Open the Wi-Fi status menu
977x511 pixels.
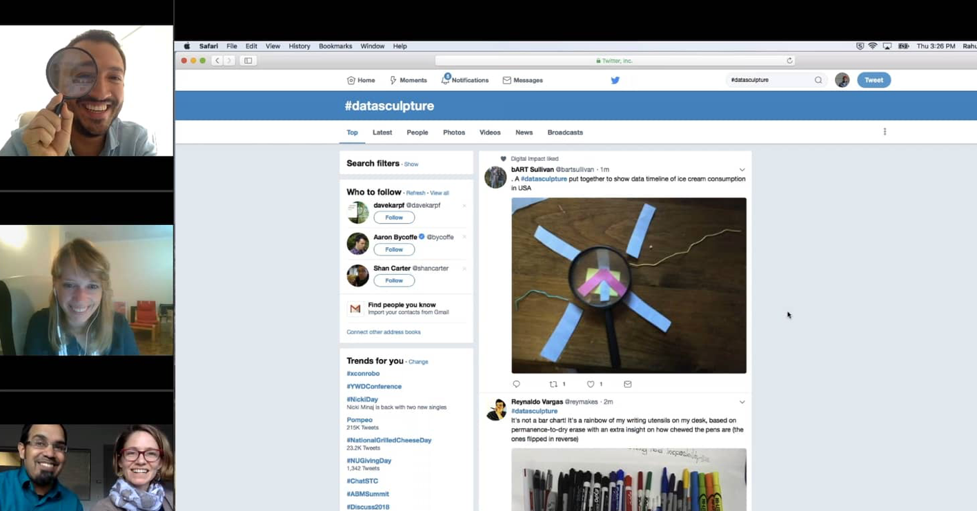(x=873, y=46)
